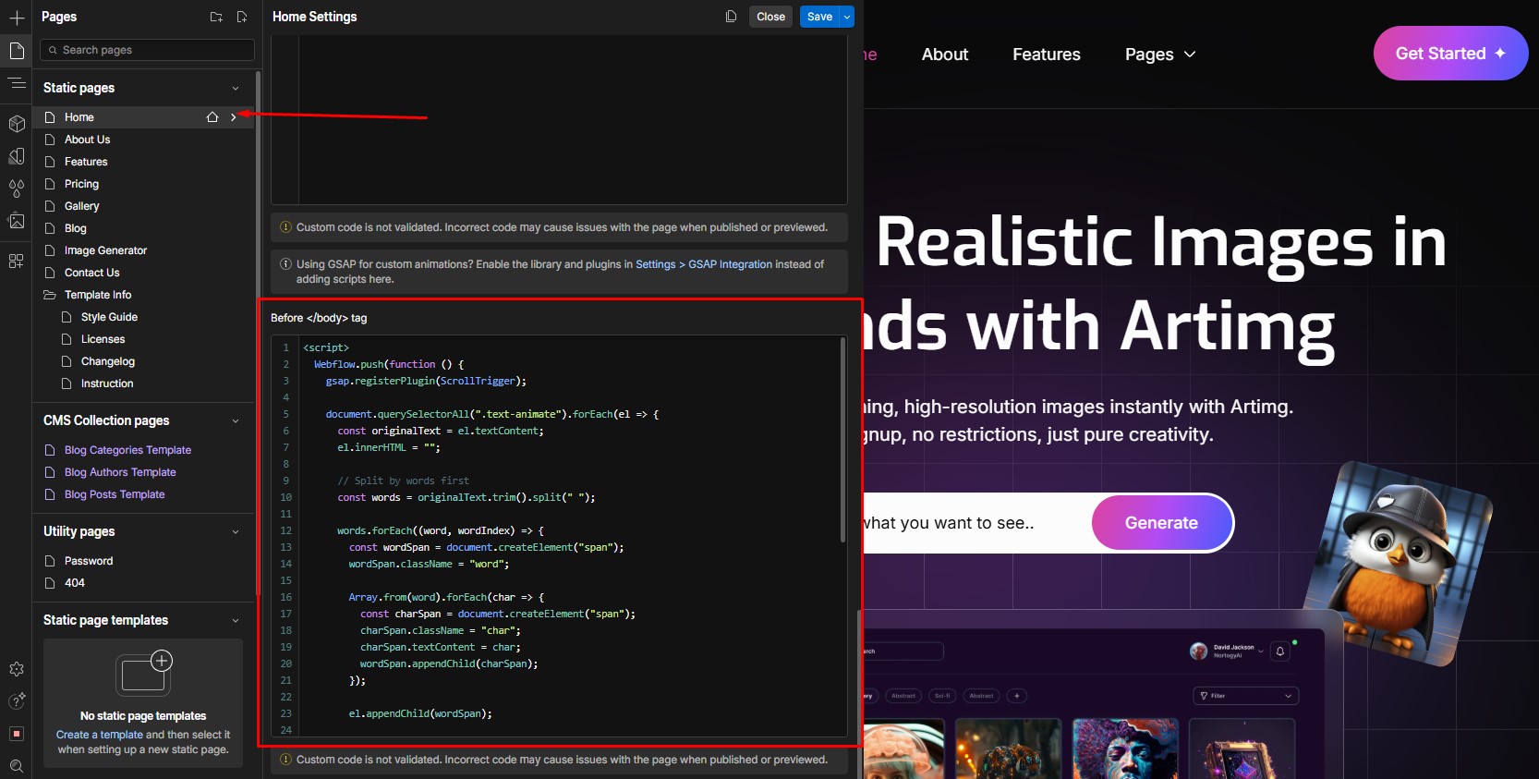Create a new page icon
This screenshot has width=1539, height=779.
(x=242, y=17)
